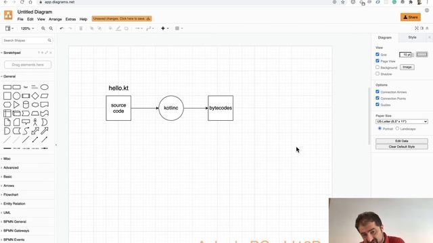This screenshot has width=433, height=243.
Task: Expand the Entity Relation shapes section
Action: click(x=14, y=204)
